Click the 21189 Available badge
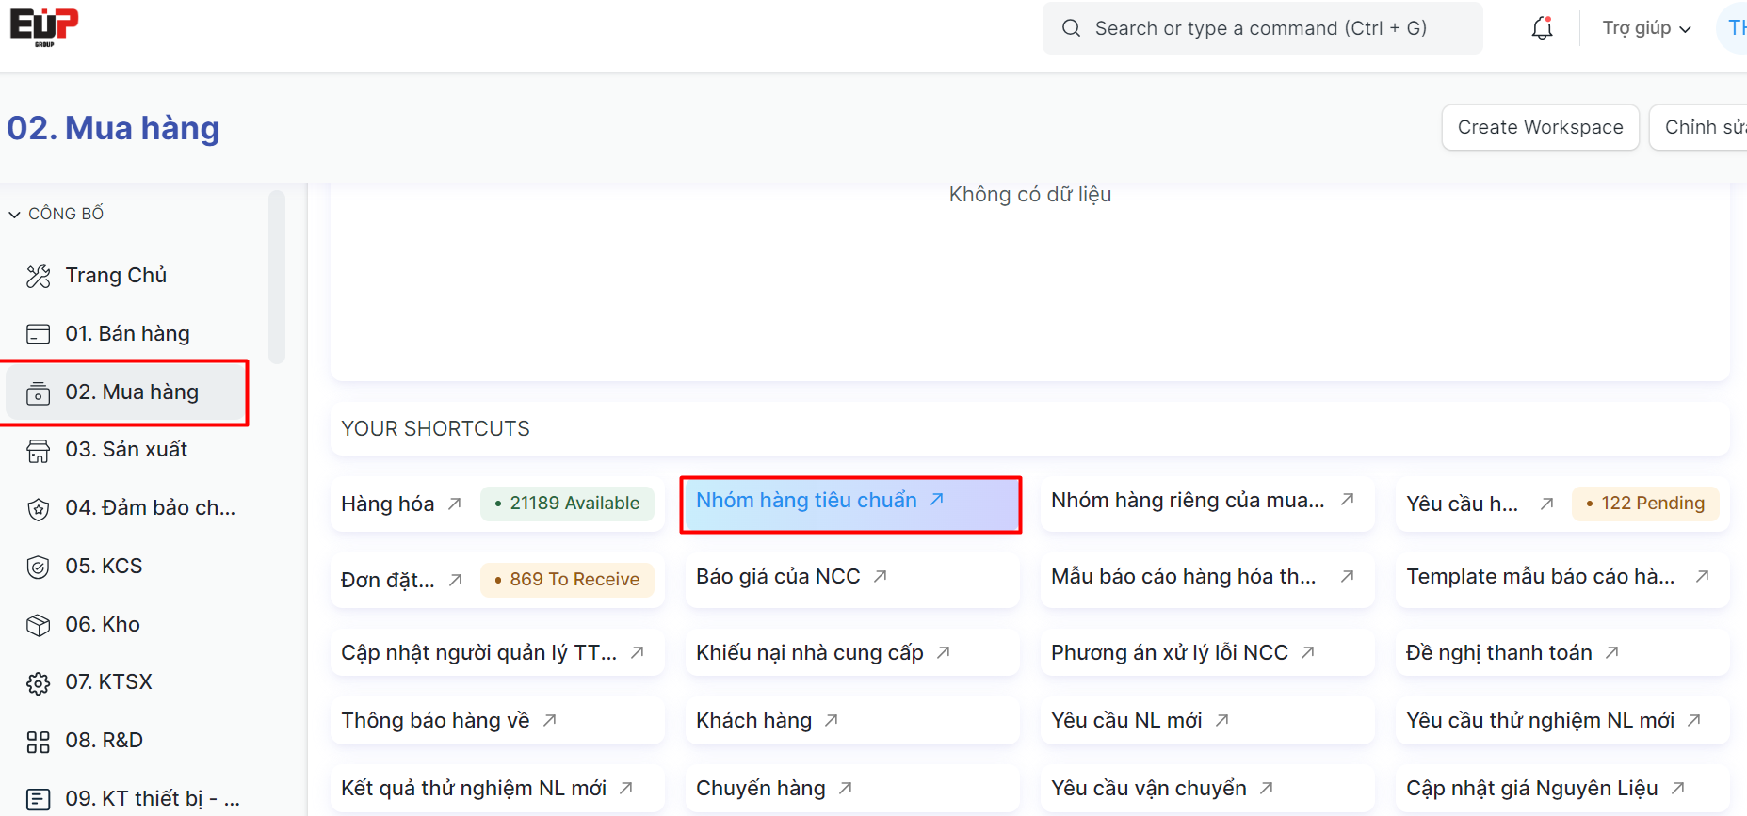The width and height of the screenshot is (1747, 816). click(x=568, y=504)
